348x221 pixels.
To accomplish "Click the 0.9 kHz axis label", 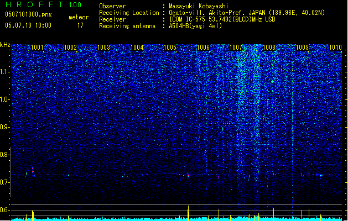I will coord(4,127).
